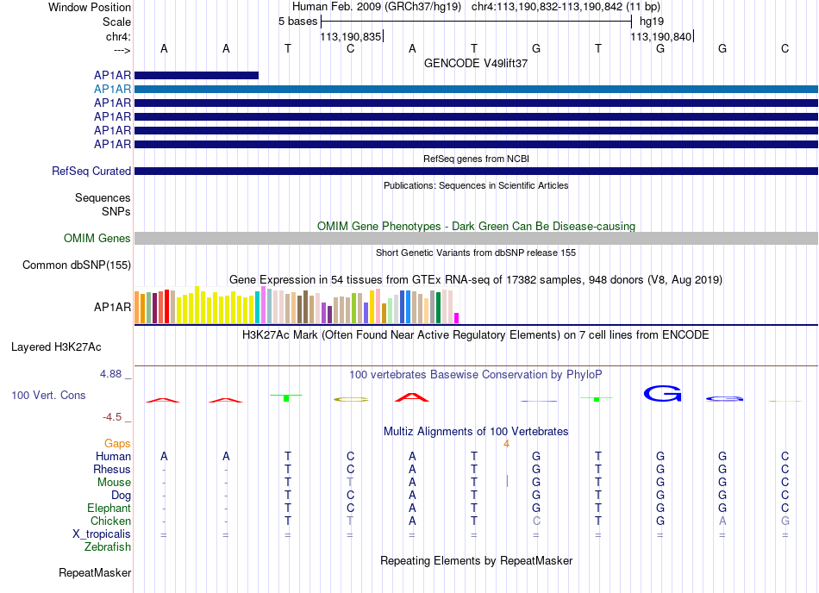Image resolution: width=819 pixels, height=593 pixels.
Task: Open the OMIM Gene Phenotypes track title
Action: [476, 226]
